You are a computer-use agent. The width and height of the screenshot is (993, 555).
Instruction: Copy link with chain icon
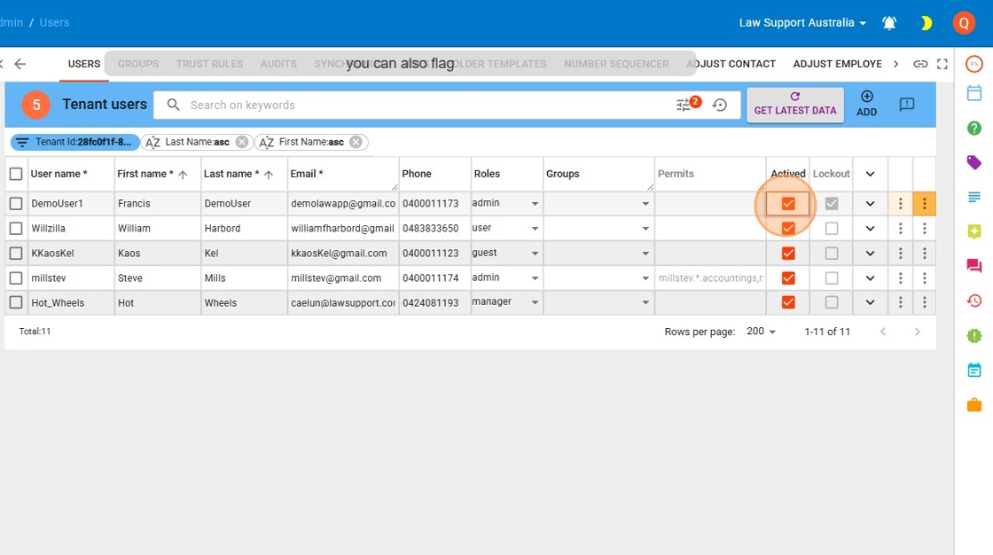click(920, 64)
